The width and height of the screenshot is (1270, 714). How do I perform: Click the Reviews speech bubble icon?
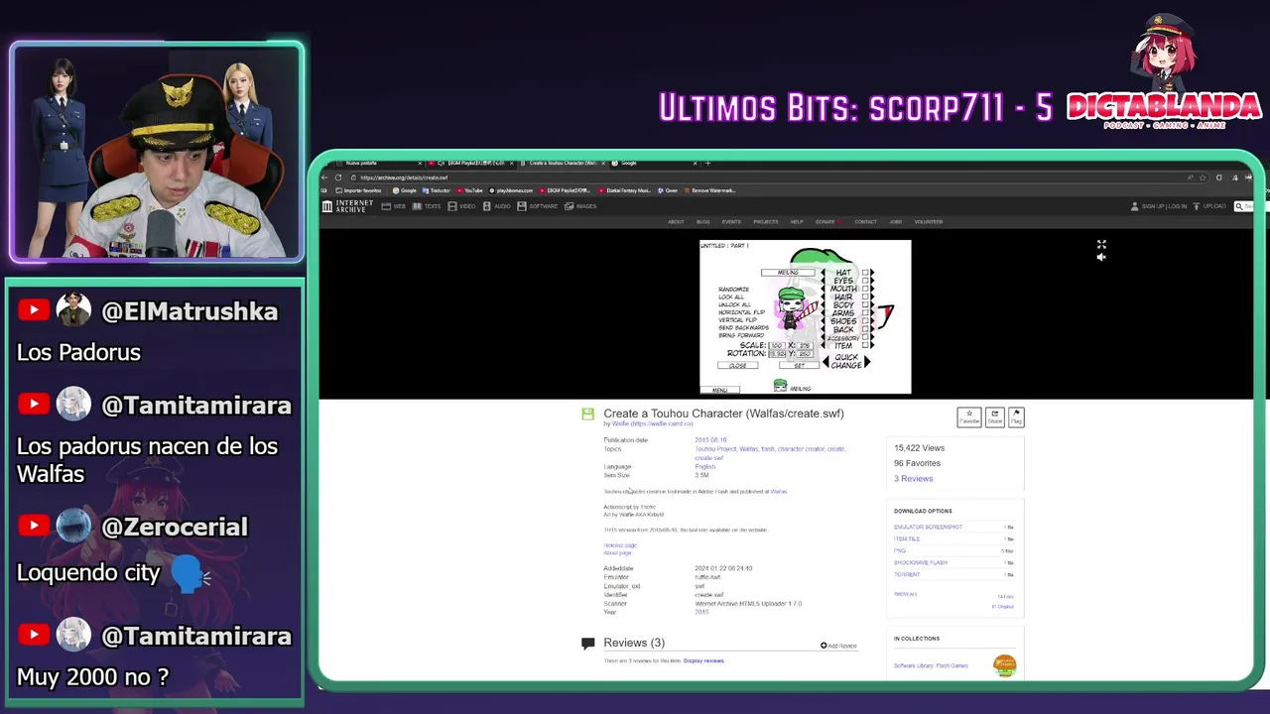coord(588,643)
